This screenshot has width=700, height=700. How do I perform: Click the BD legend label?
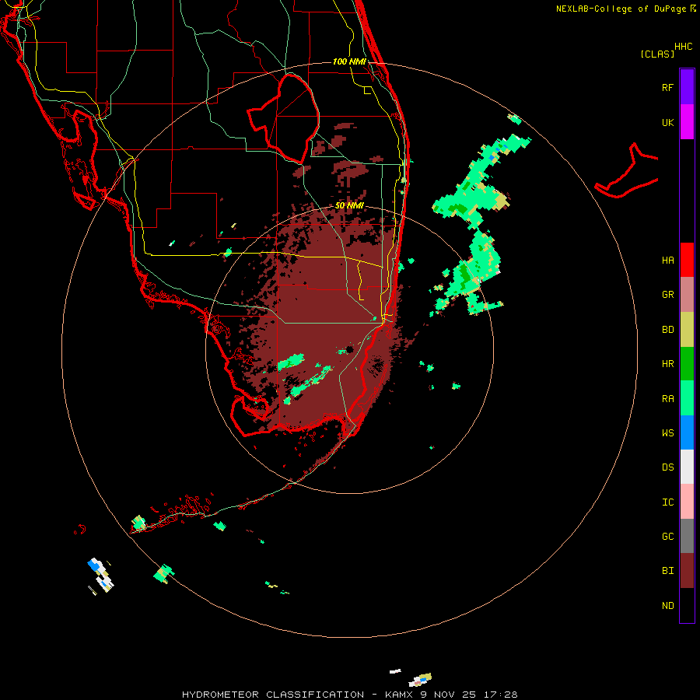667,330
